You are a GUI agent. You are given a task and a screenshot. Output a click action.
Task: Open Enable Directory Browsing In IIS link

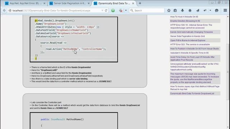point(185,21)
